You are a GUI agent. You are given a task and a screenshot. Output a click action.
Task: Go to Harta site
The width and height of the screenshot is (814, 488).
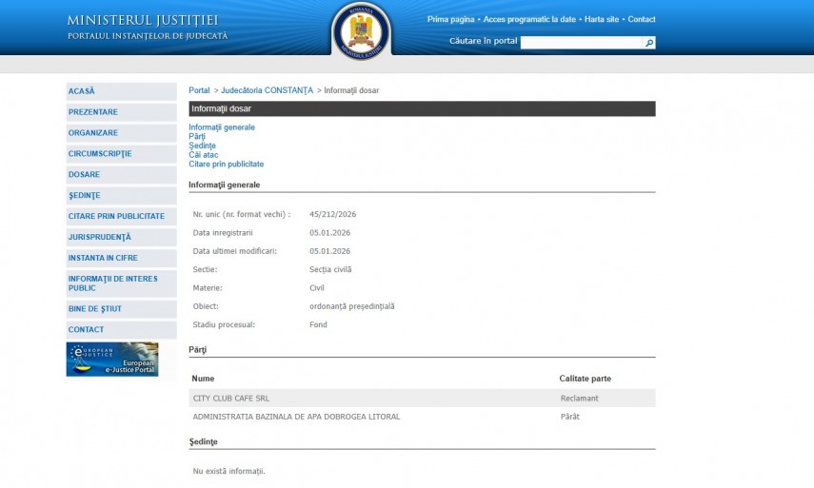click(x=601, y=19)
